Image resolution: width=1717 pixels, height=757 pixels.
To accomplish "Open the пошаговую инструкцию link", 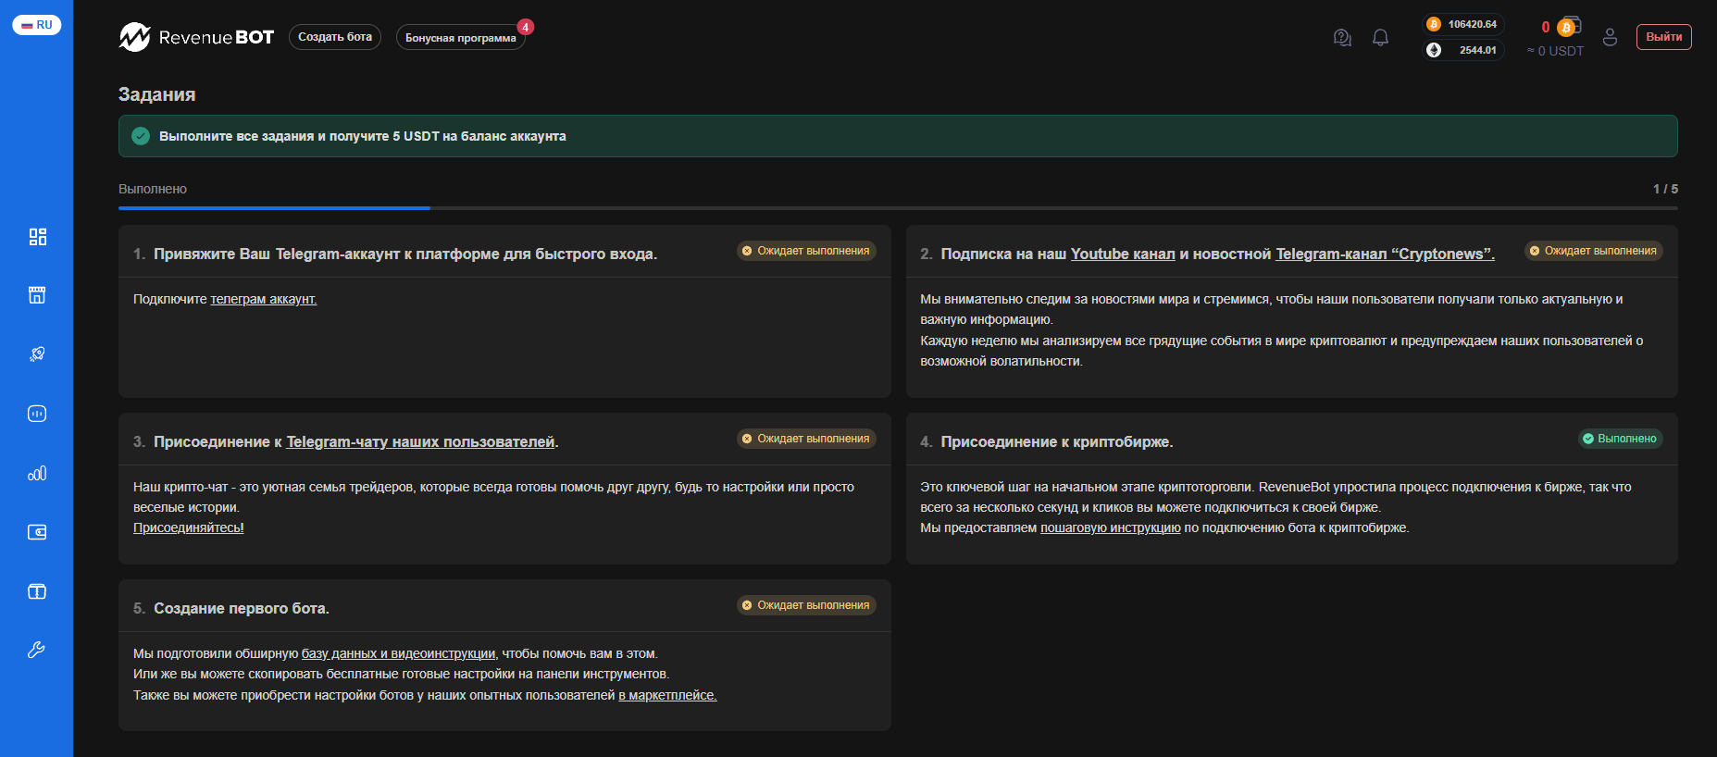I will coord(1111,527).
